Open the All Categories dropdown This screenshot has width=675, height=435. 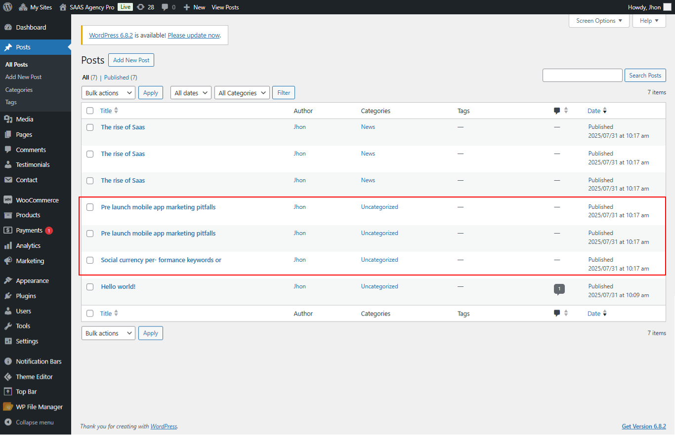tap(242, 93)
